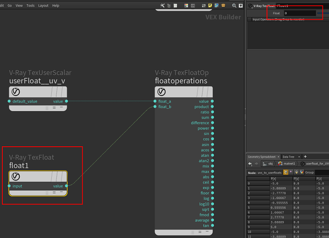Sort by P[y] column header
This screenshot has width=329, height=238.
pos(304,179)
